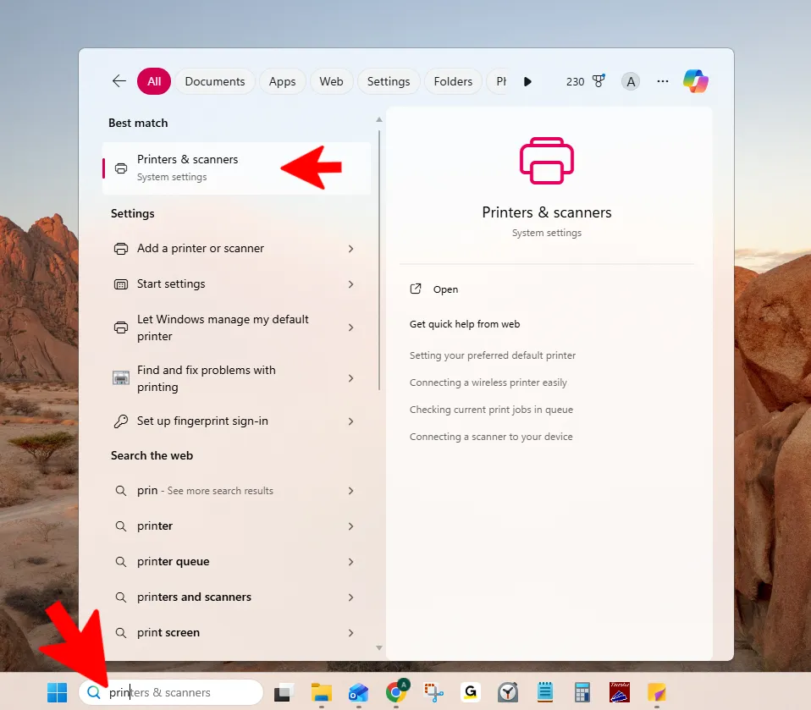The width and height of the screenshot is (811, 710).
Task: Switch to the Apps filter tab
Action: (282, 81)
